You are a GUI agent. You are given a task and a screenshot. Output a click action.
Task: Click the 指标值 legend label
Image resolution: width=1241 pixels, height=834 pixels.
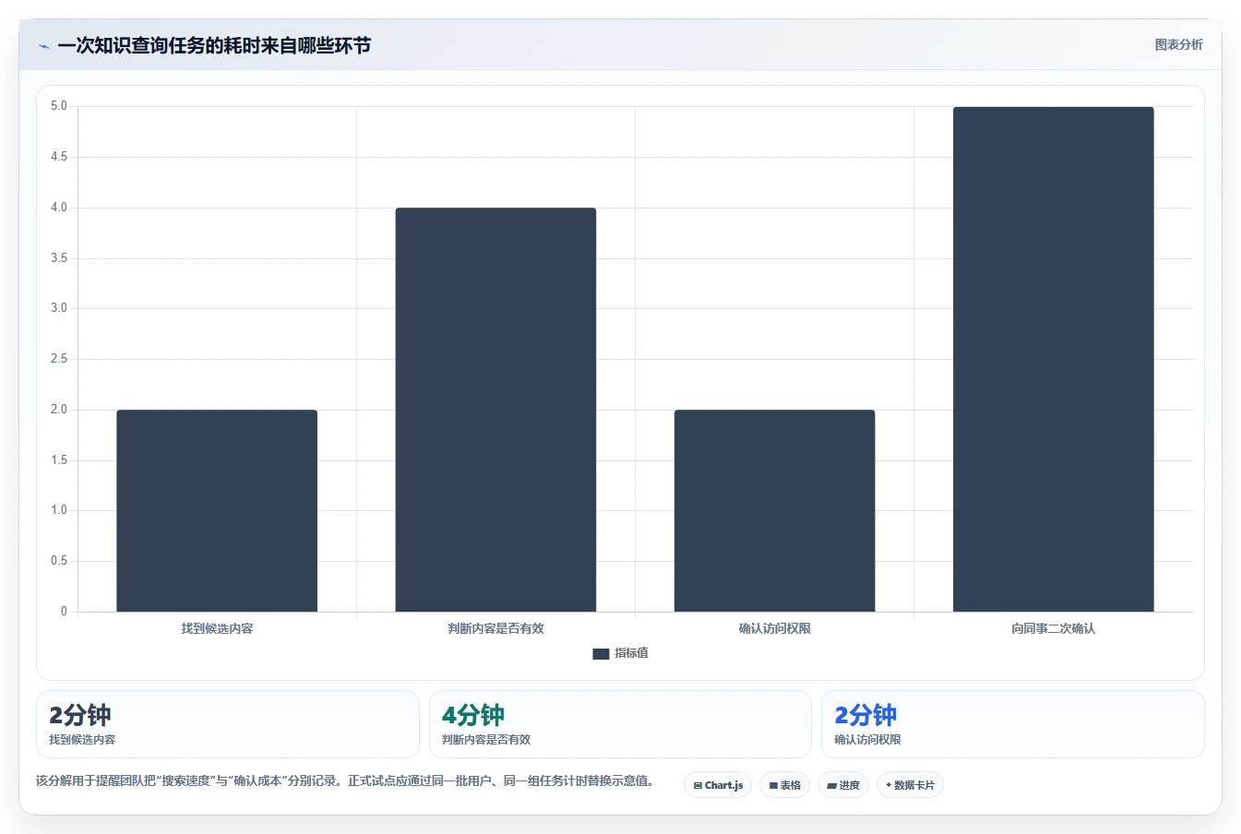coord(631,653)
